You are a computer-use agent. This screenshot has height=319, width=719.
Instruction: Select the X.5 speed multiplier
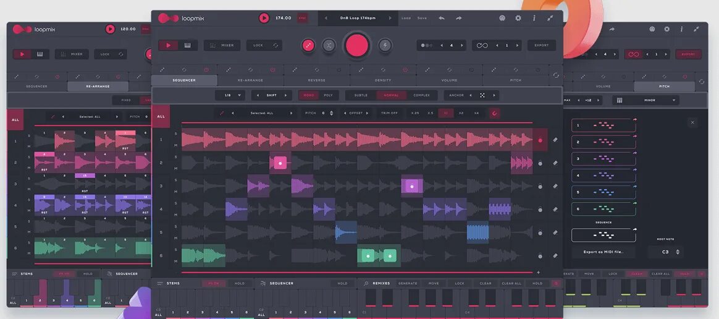tap(430, 113)
